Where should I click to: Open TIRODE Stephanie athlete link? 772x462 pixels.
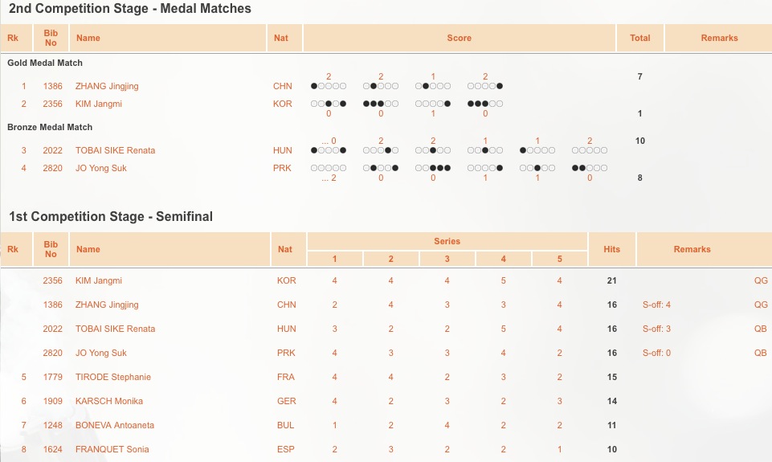click(113, 378)
